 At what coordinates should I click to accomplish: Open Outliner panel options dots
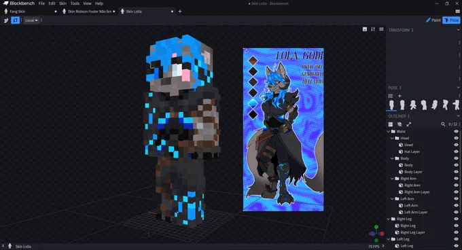409,116
